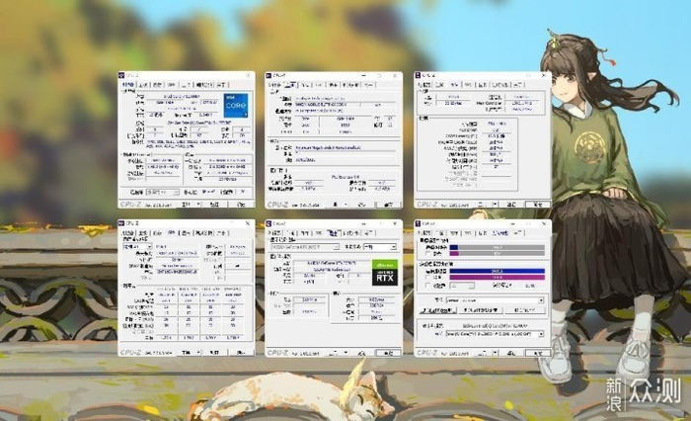Close the CPU-Z Bench window
This screenshot has height=421, width=691.
(544, 223)
